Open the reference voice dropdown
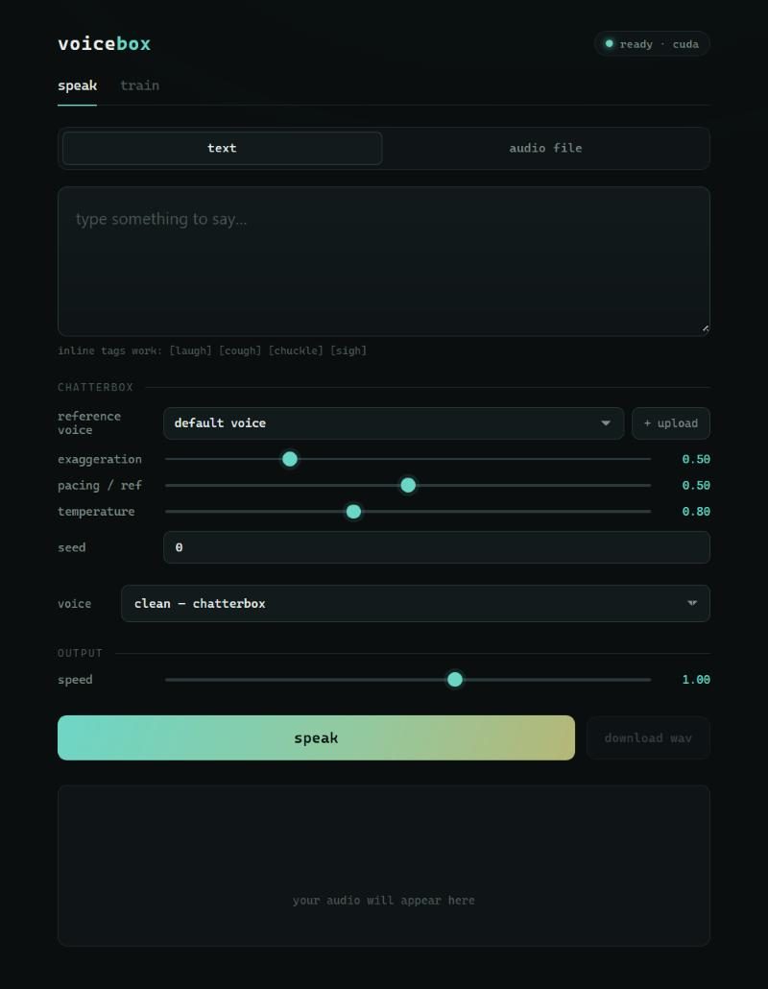The image size is (768, 989). 394,423
